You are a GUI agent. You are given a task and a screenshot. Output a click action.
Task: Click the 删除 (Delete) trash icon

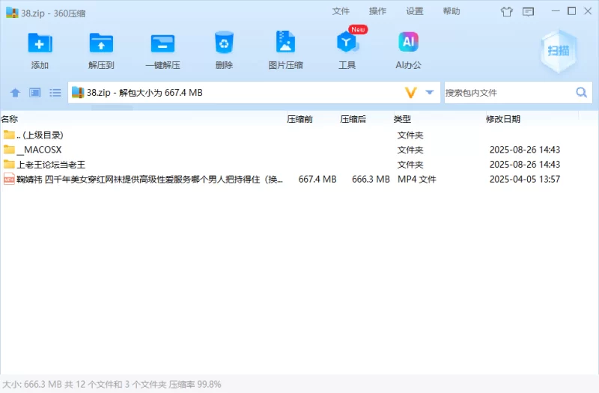click(x=224, y=42)
